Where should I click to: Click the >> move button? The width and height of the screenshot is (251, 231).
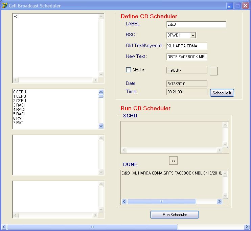tap(173, 161)
